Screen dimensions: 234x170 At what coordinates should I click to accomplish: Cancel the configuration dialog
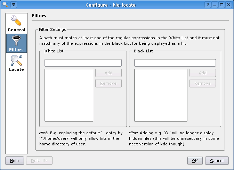pyautogui.click(x=217, y=161)
